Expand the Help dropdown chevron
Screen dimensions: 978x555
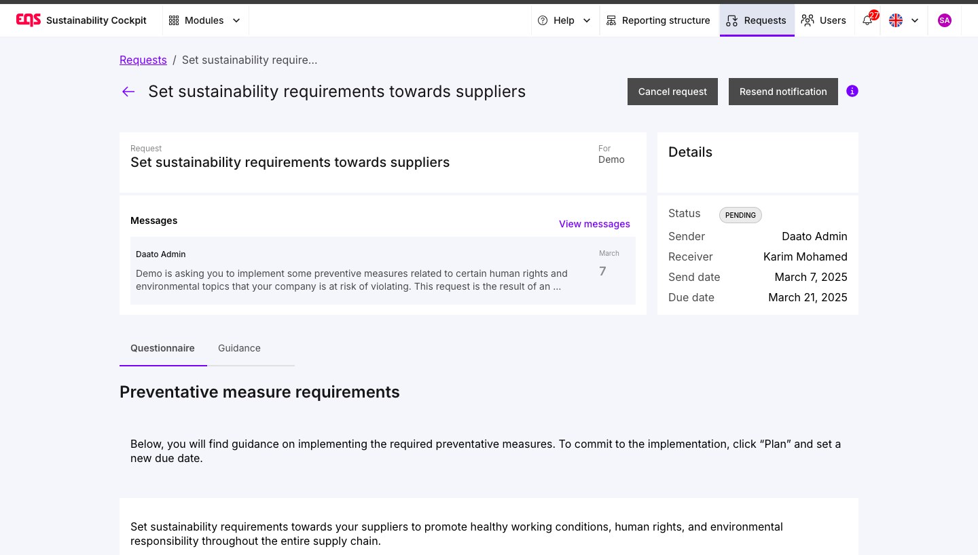[x=587, y=20]
